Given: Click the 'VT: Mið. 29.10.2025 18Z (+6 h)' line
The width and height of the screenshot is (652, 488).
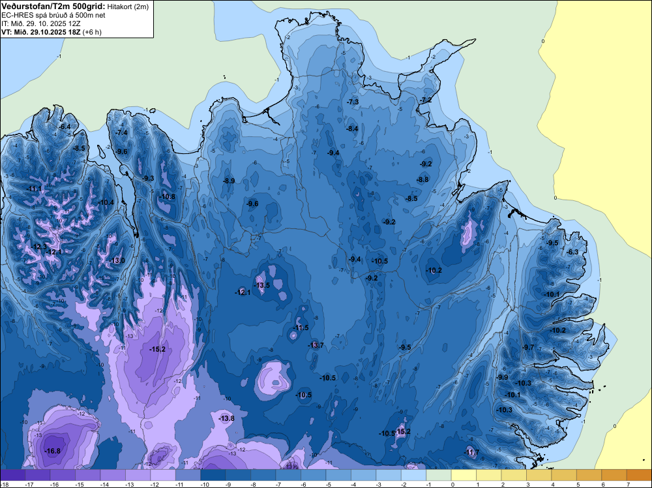Looking at the screenshot, I should (51, 32).
